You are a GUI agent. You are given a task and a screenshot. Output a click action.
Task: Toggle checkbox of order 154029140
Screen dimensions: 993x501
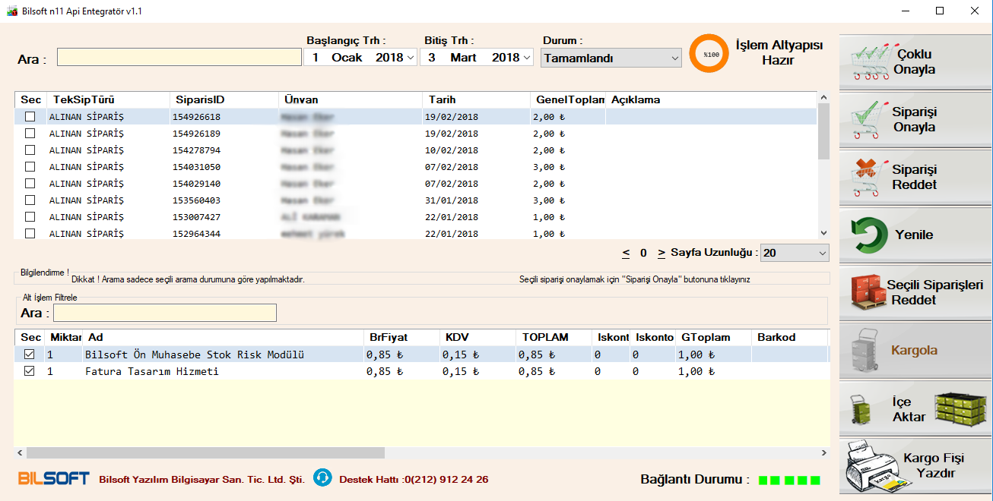click(30, 184)
